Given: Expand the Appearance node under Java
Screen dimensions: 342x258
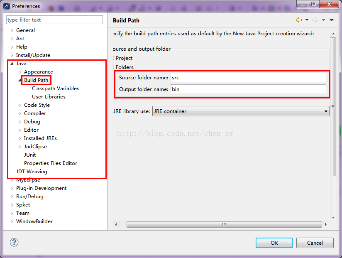Looking at the screenshot, I should click(x=20, y=72).
